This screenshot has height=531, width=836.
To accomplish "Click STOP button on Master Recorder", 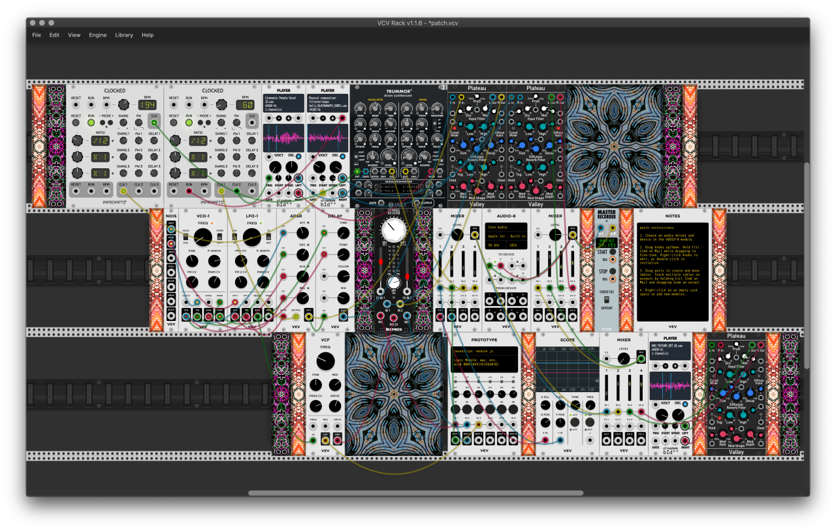I will 613,271.
